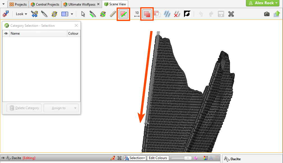The image size is (283, 163).
Task: Activate the ruler measurement tool
Action: 113,14
